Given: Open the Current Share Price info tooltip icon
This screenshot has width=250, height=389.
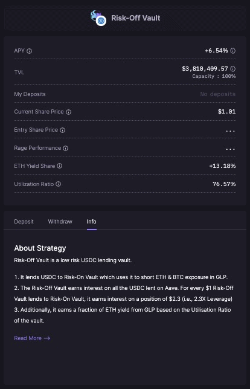Looking at the screenshot, I should pos(68,112).
